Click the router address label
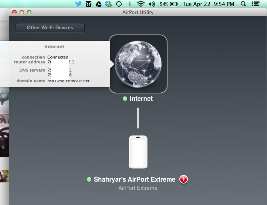Screen dimensions: 267x205 click(x=29, y=62)
